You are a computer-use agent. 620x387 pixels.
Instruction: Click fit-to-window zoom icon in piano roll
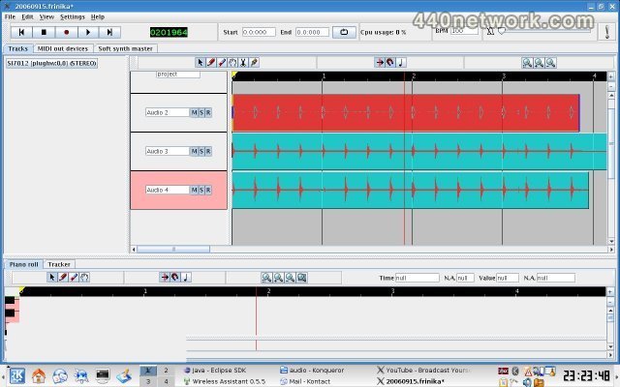point(301,278)
